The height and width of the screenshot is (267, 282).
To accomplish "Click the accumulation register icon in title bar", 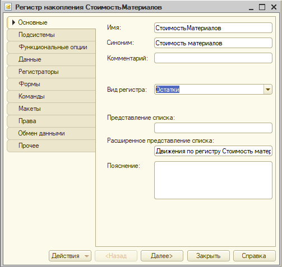I will (8, 7).
